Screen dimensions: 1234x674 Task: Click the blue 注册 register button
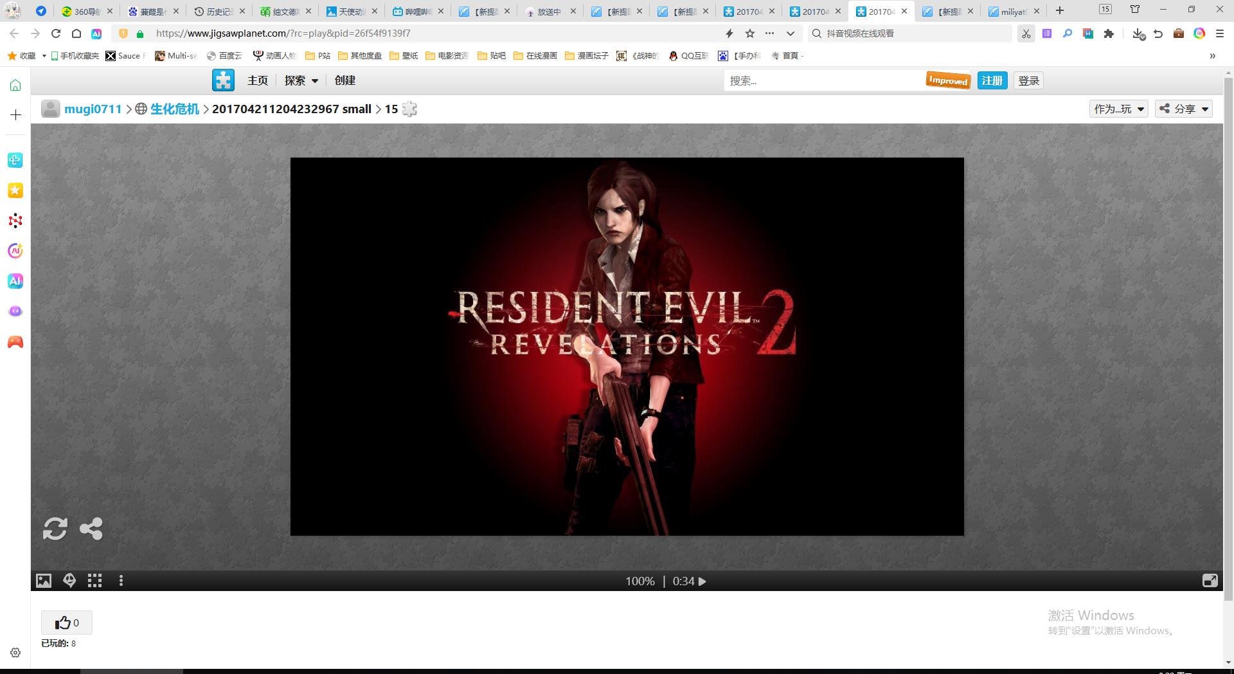(x=992, y=80)
